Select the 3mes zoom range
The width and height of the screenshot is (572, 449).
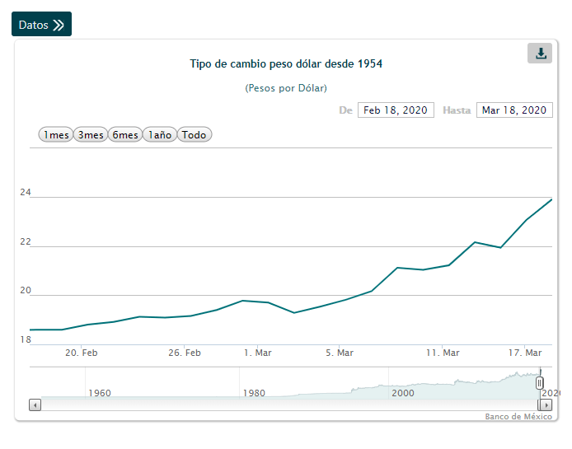tap(91, 135)
